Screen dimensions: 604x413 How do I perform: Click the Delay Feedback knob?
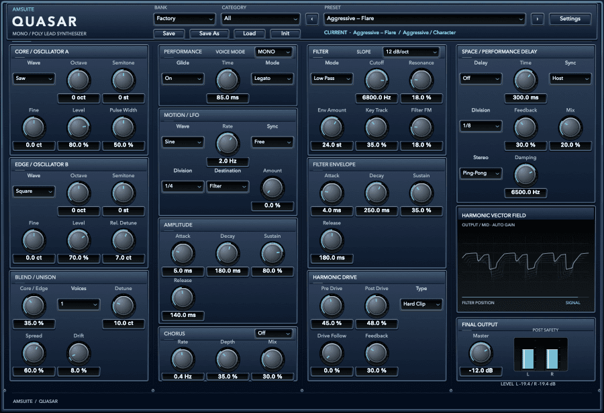(525, 128)
